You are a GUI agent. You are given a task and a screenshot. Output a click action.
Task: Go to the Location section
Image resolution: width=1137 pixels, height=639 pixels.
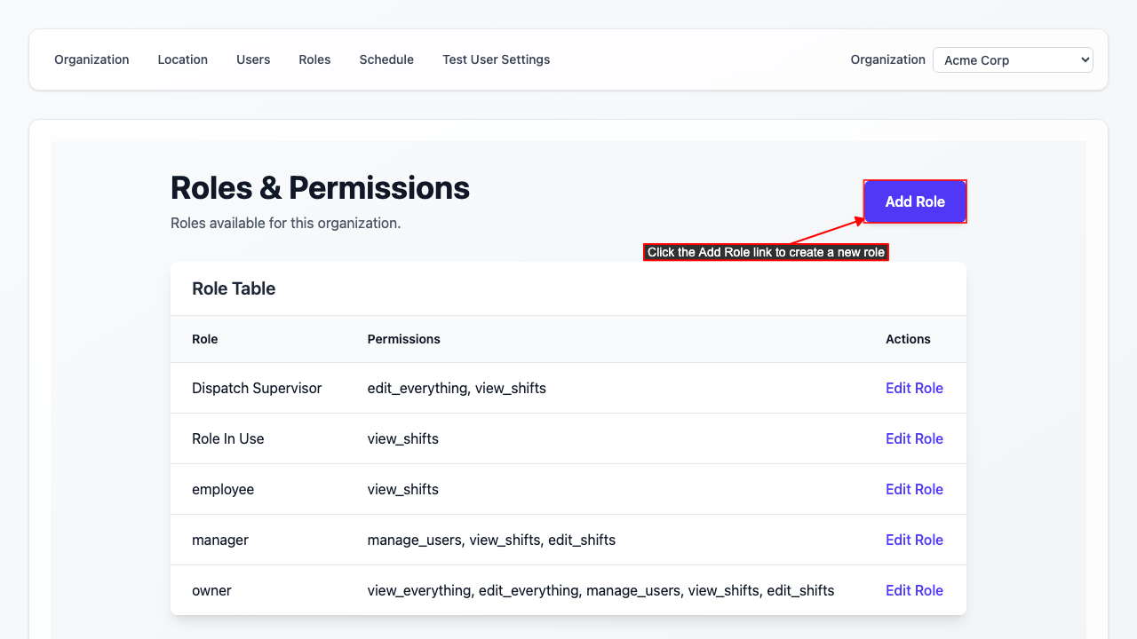182,59
